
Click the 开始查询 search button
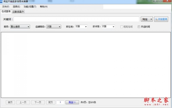coord(161,19)
